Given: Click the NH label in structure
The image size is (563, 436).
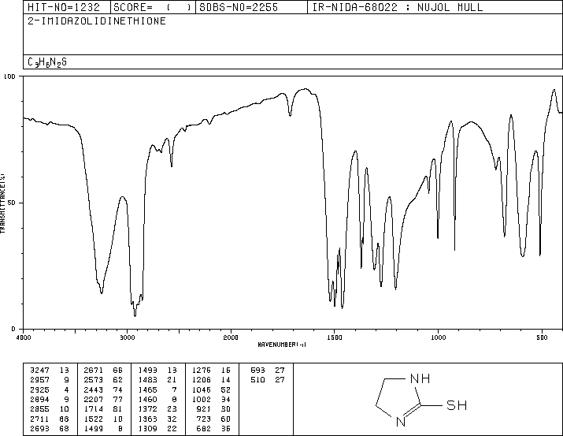Looking at the screenshot, I should point(420,379).
